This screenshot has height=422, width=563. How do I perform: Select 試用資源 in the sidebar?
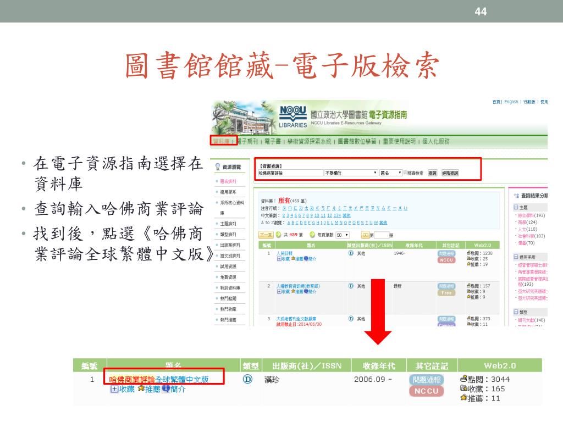pyautogui.click(x=228, y=266)
